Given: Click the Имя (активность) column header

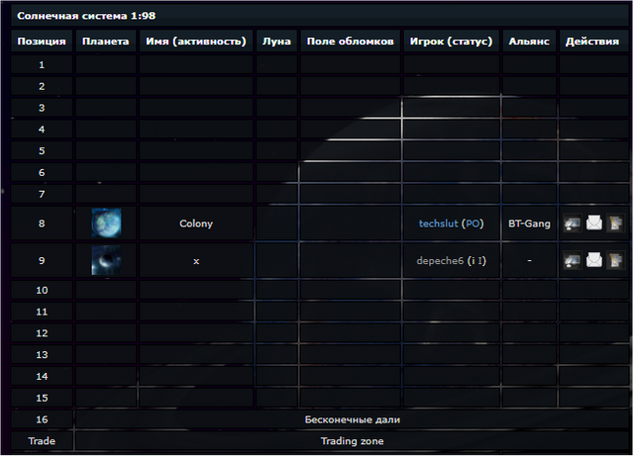Looking at the screenshot, I should pos(196,42).
